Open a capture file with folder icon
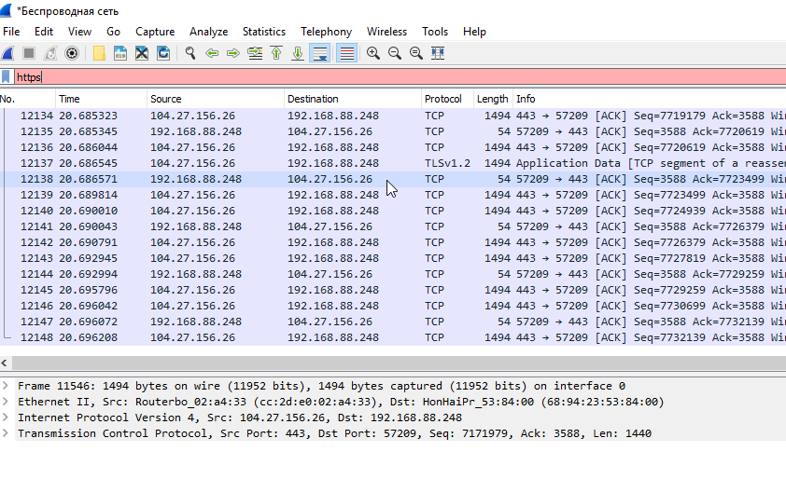This screenshot has height=493, width=786. click(x=99, y=53)
